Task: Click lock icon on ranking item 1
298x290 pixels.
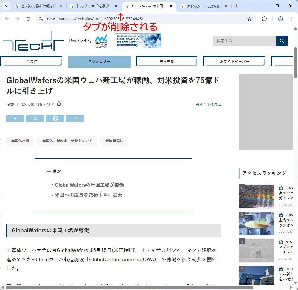Action: tap(281, 188)
